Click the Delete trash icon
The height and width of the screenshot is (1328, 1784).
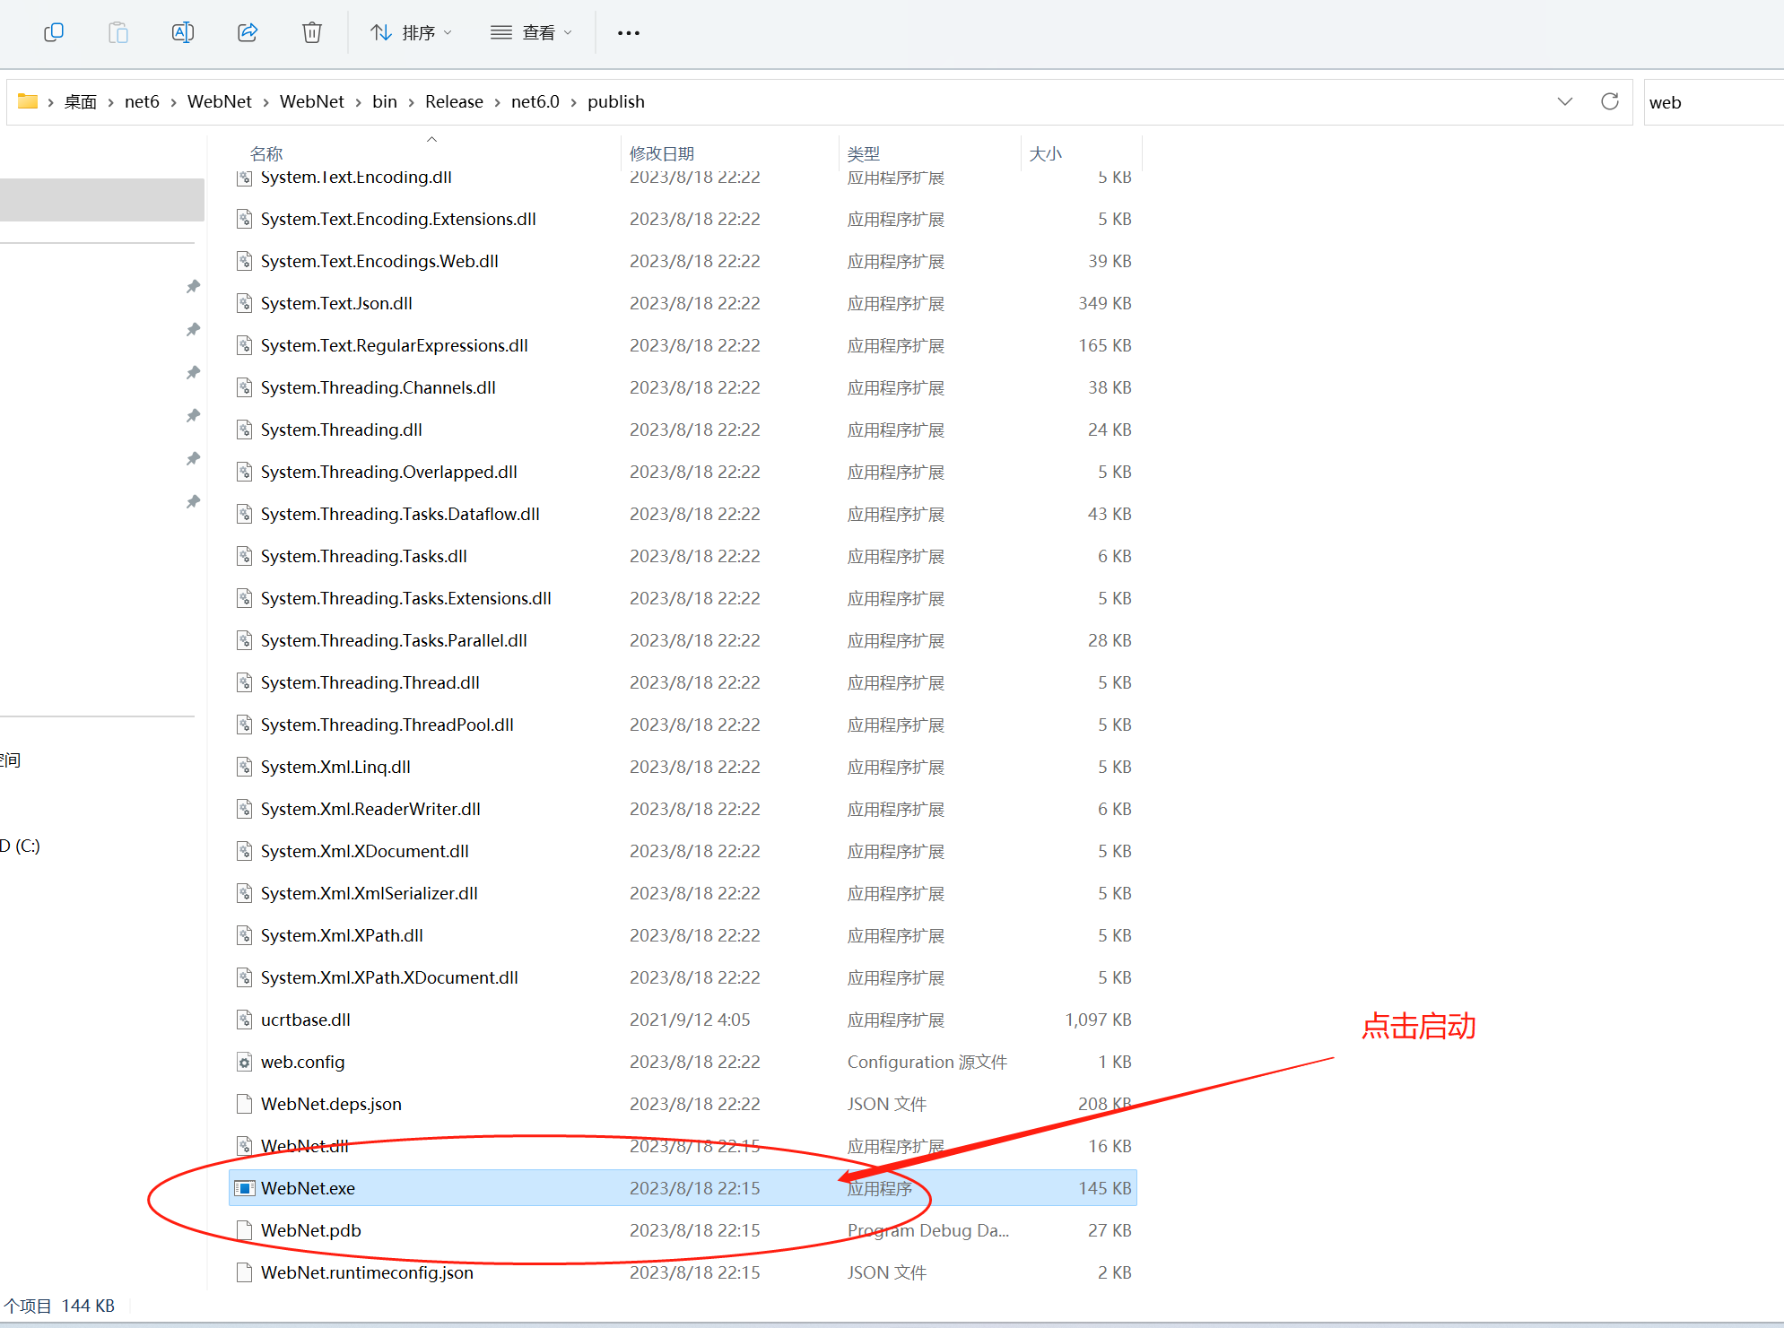311,32
